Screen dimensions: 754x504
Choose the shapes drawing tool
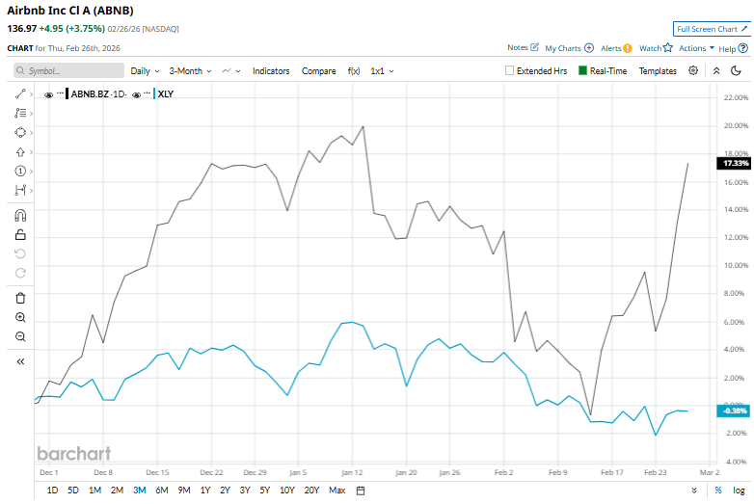point(20,133)
